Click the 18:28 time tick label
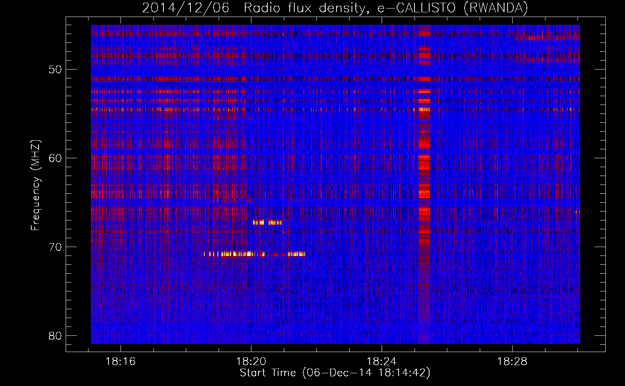Image resolution: width=625 pixels, height=386 pixels. [x=512, y=362]
